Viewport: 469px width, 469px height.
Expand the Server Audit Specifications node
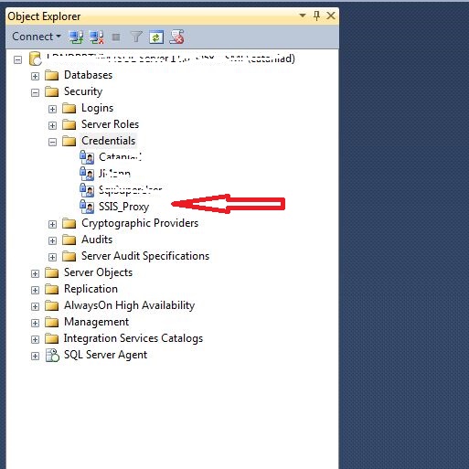pos(52,257)
